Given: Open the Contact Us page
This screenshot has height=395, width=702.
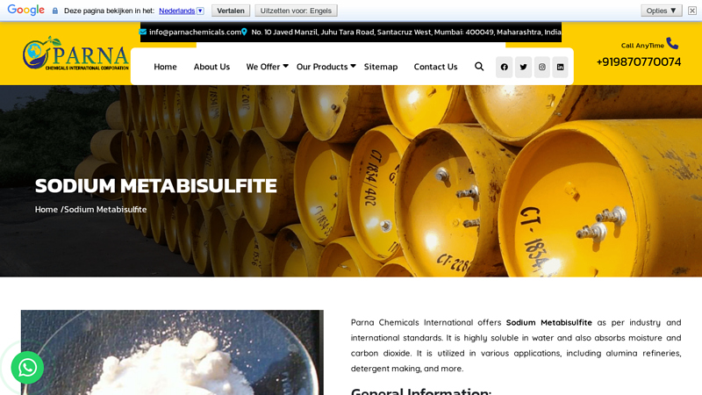Looking at the screenshot, I should tap(435, 67).
